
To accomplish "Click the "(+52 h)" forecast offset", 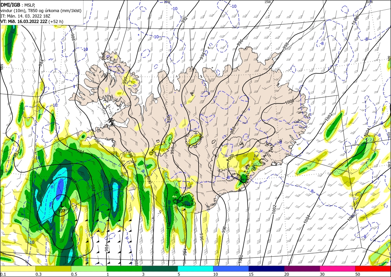I will pos(56,21).
